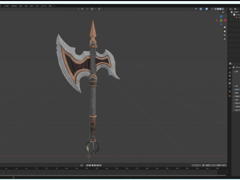240x180 pixels.
Task: Jump to the last frame
Action: coord(100,165)
